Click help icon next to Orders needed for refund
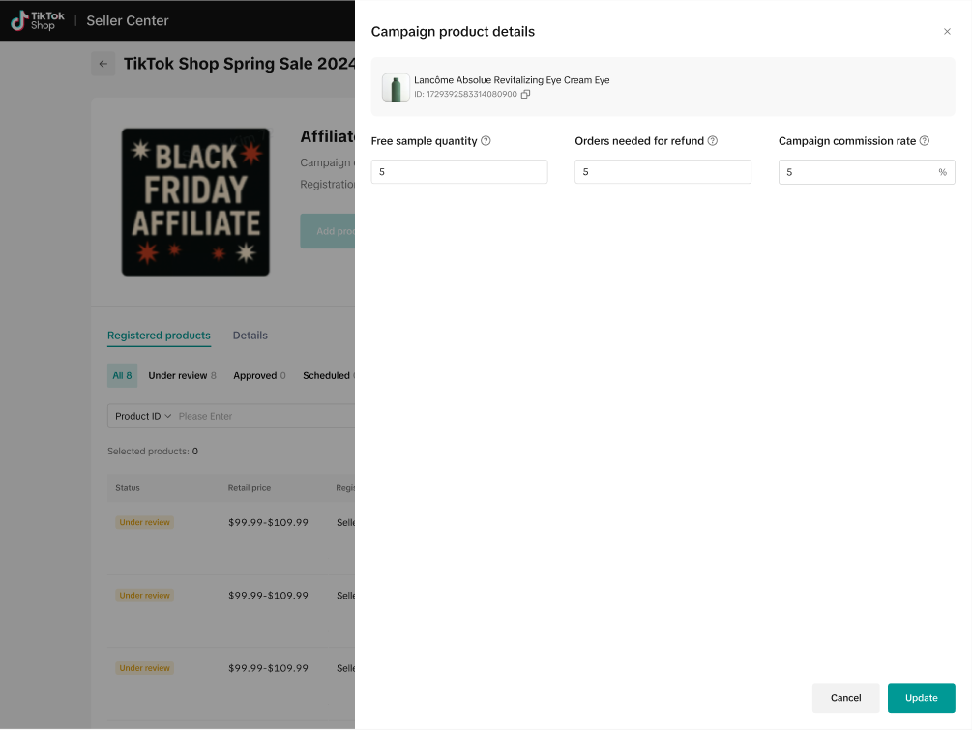The width and height of the screenshot is (972, 730). click(713, 141)
